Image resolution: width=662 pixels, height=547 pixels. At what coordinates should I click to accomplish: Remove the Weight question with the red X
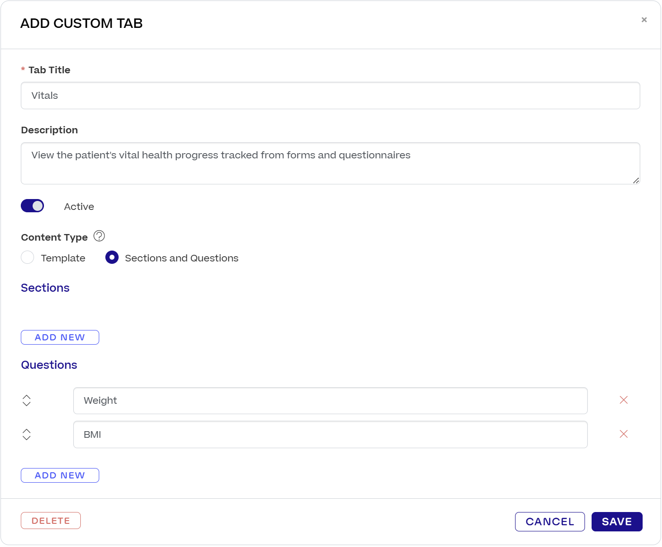624,400
